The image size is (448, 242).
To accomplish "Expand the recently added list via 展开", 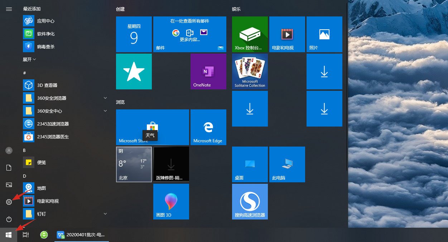I will click(x=29, y=59).
